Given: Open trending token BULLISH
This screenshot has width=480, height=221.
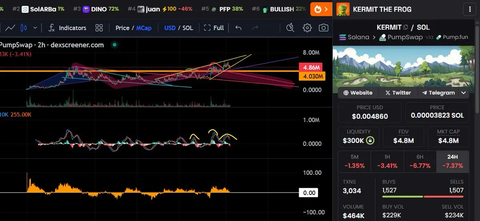Looking at the screenshot, I should tap(279, 9).
